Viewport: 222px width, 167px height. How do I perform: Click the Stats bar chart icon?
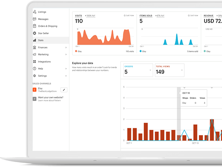tap(35, 40)
